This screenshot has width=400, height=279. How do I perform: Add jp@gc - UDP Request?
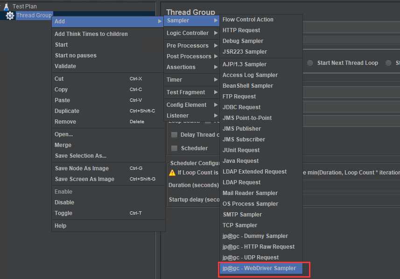click(261, 257)
